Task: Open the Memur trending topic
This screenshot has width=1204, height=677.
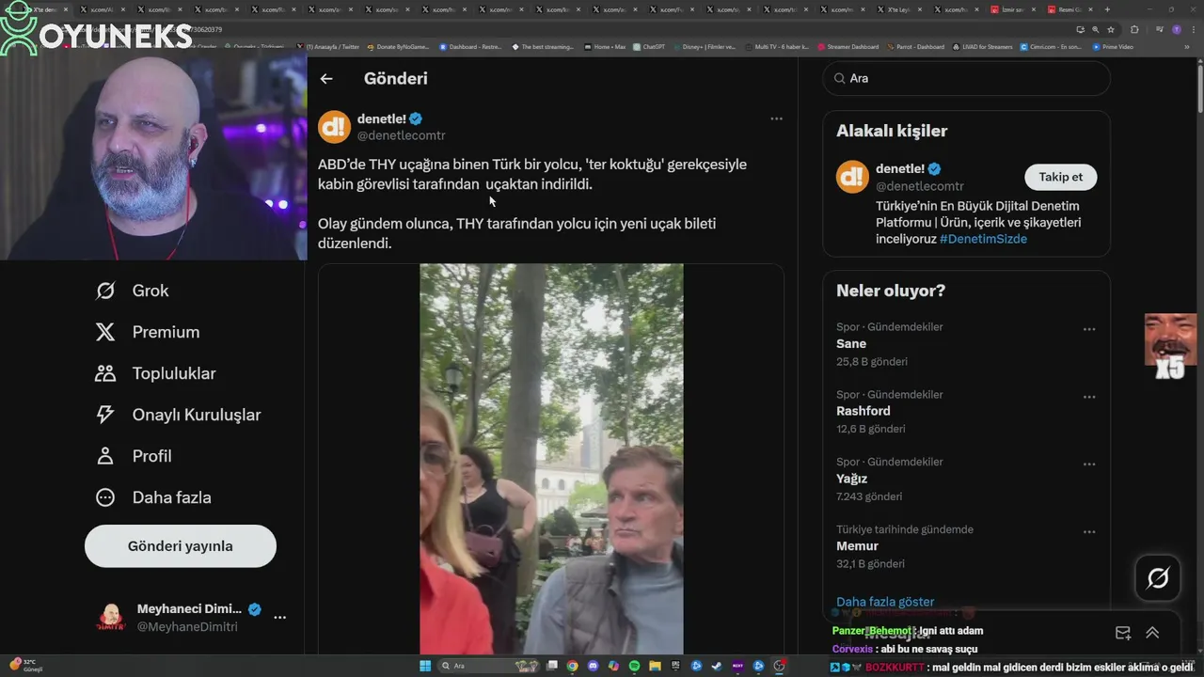Action: pyautogui.click(x=967, y=546)
